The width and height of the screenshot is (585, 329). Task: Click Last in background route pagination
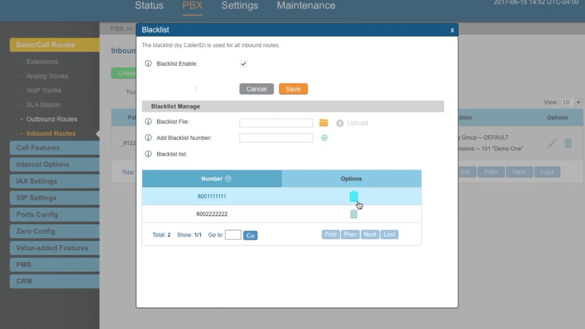pos(547,172)
